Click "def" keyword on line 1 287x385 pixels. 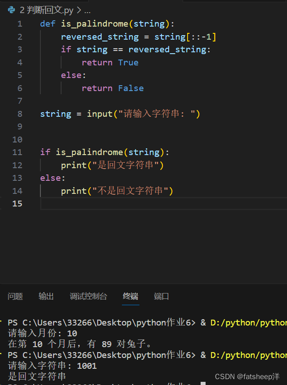(48, 24)
